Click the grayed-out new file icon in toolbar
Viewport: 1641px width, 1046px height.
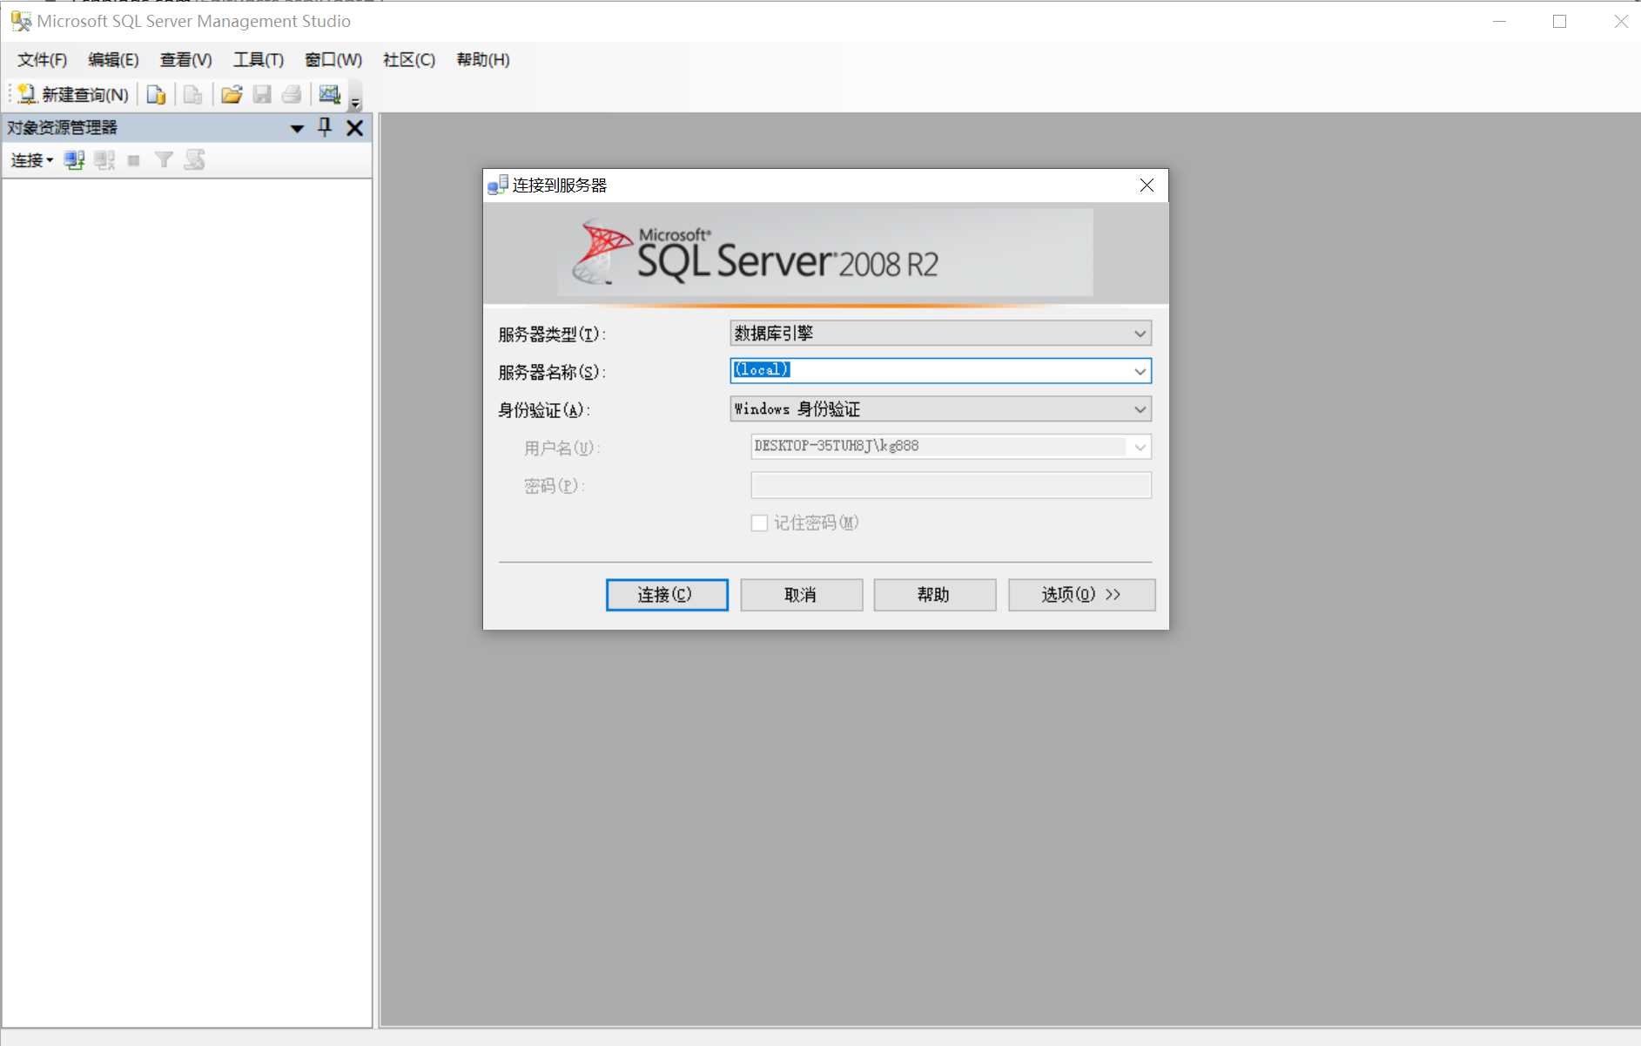[193, 94]
